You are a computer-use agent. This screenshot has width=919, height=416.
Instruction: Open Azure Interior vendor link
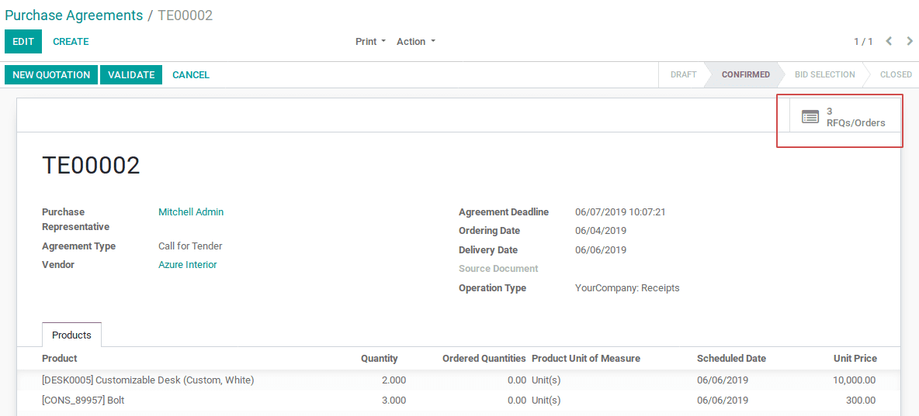point(188,264)
